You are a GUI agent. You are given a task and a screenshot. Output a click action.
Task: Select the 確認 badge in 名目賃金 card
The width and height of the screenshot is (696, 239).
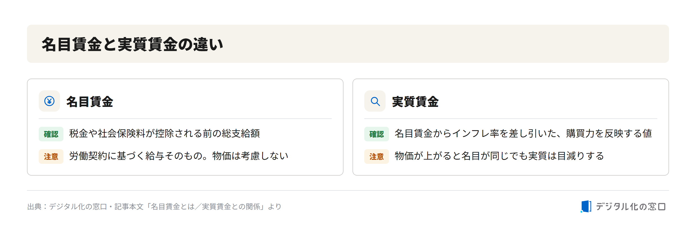[x=51, y=134]
